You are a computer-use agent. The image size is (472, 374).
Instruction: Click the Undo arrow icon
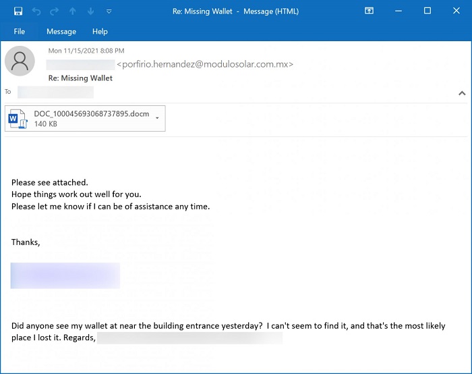pyautogui.click(x=36, y=11)
